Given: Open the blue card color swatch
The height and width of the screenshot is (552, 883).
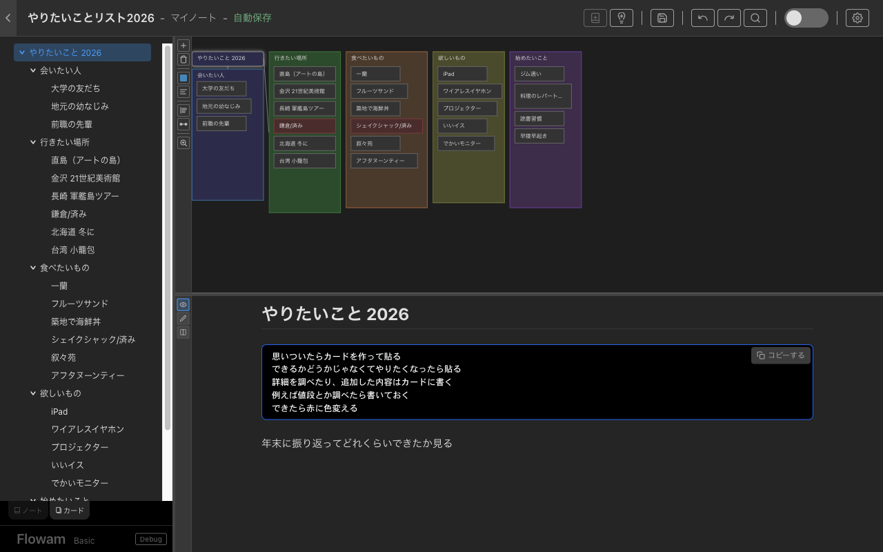Looking at the screenshot, I should click(183, 78).
